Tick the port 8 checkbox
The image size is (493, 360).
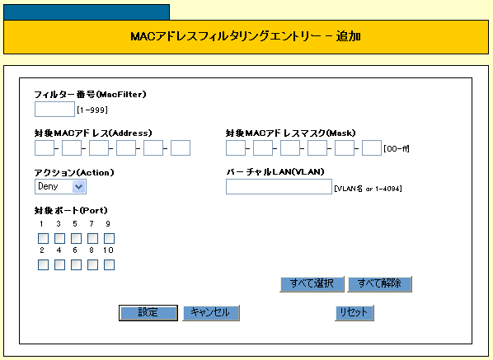click(x=92, y=264)
